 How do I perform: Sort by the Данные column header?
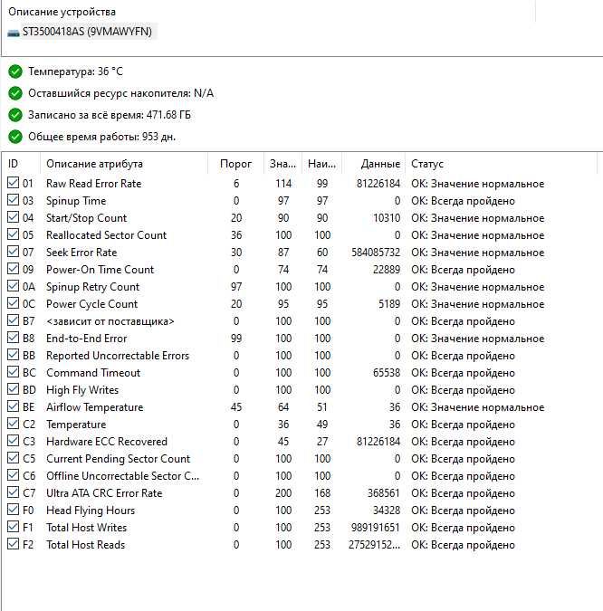pos(373,164)
